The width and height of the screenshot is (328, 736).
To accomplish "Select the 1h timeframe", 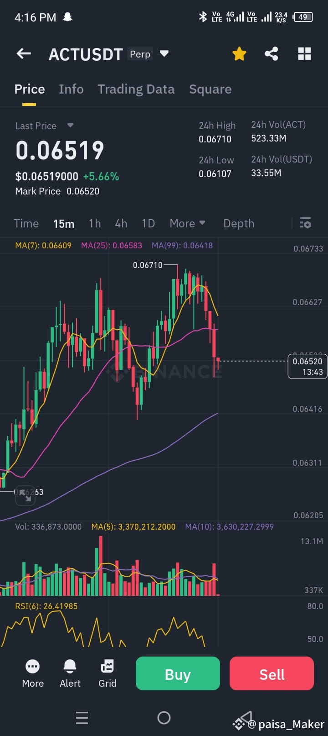I will pyautogui.click(x=95, y=223).
